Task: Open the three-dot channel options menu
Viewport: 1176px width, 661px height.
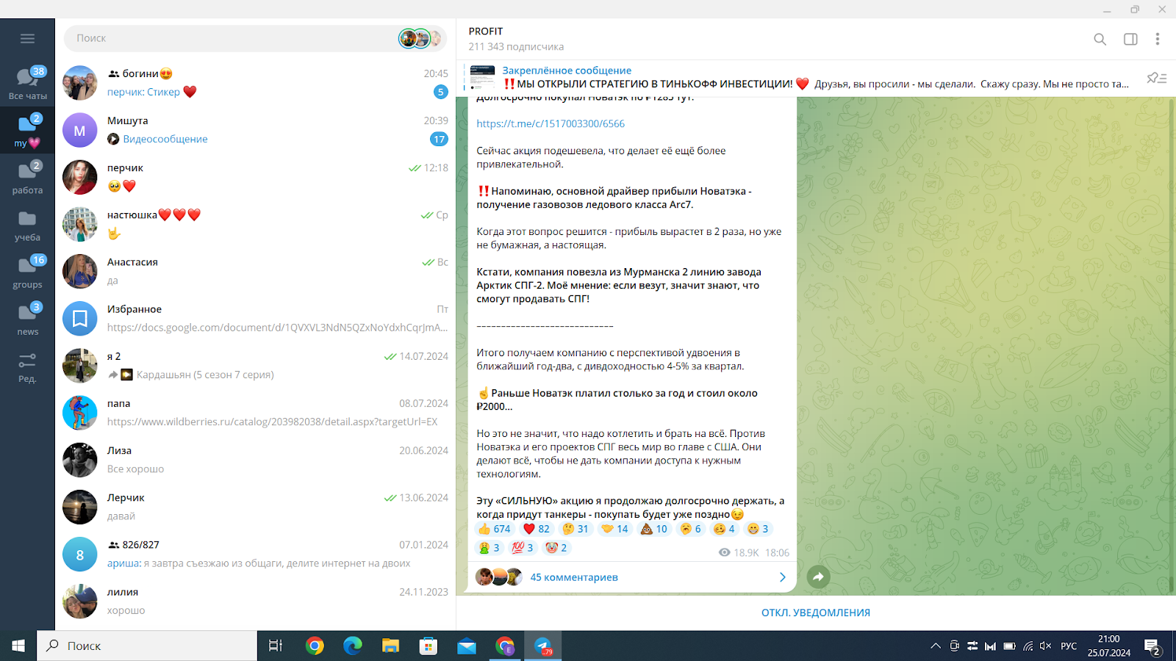Action: pos(1157,39)
